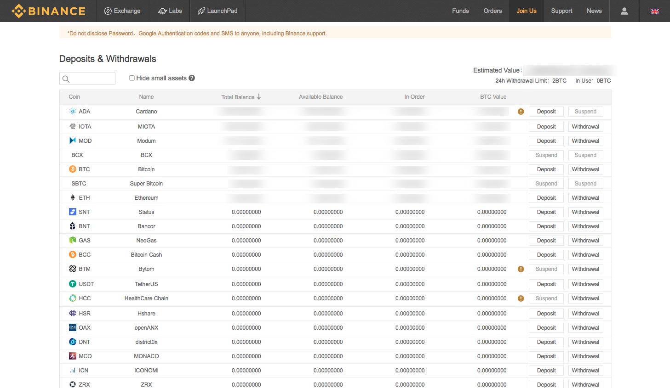Click the USDT Tether coin icon

72,284
